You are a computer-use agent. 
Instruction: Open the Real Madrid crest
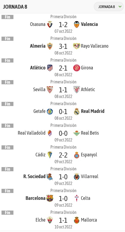(x=77, y=111)
